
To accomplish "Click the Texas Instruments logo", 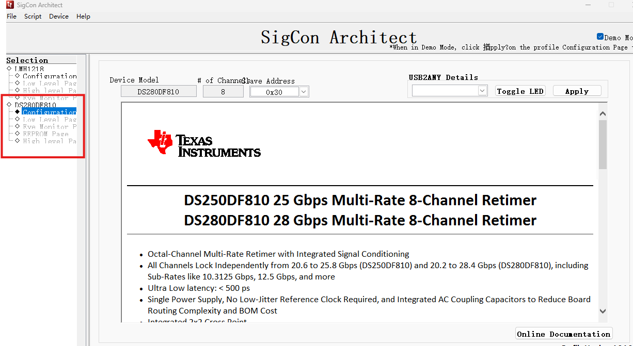I will coord(204,143).
